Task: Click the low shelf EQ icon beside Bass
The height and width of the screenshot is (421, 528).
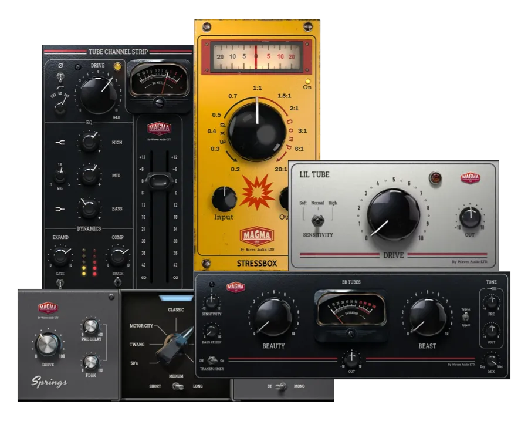Action: 60,209
